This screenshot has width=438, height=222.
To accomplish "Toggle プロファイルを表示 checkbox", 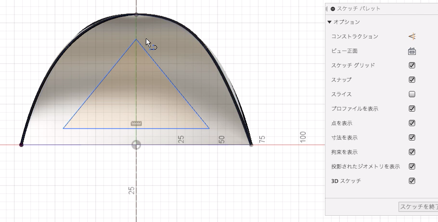I will 412,108.
